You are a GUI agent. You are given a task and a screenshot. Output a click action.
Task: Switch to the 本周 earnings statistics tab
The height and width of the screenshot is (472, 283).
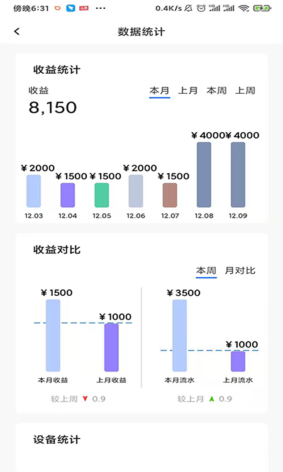pyautogui.click(x=216, y=91)
